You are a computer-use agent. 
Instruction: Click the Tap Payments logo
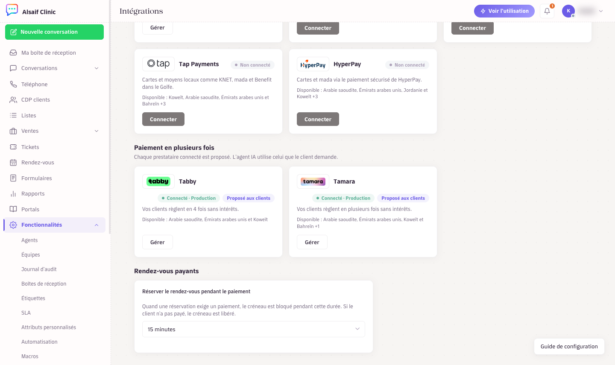click(158, 64)
